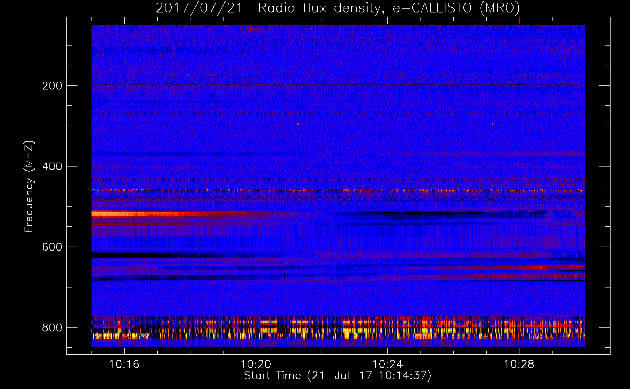Image resolution: width=630 pixels, height=389 pixels.
Task: Click the 600 frequency tick label
Action: click(x=52, y=247)
